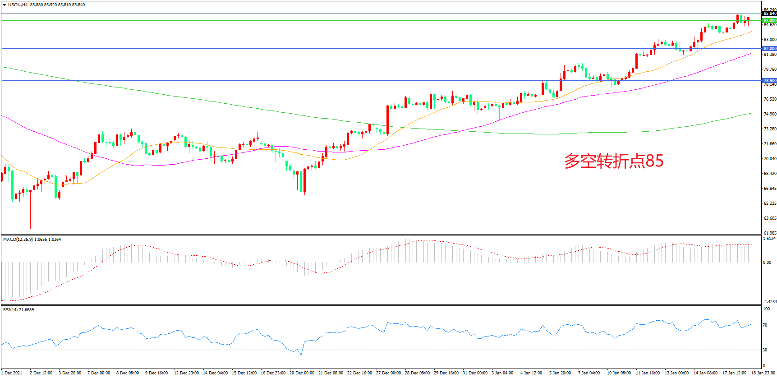This screenshot has width=777, height=378.
Task: Click the USOil-,H4 chart title text
Action: (x=18, y=5)
